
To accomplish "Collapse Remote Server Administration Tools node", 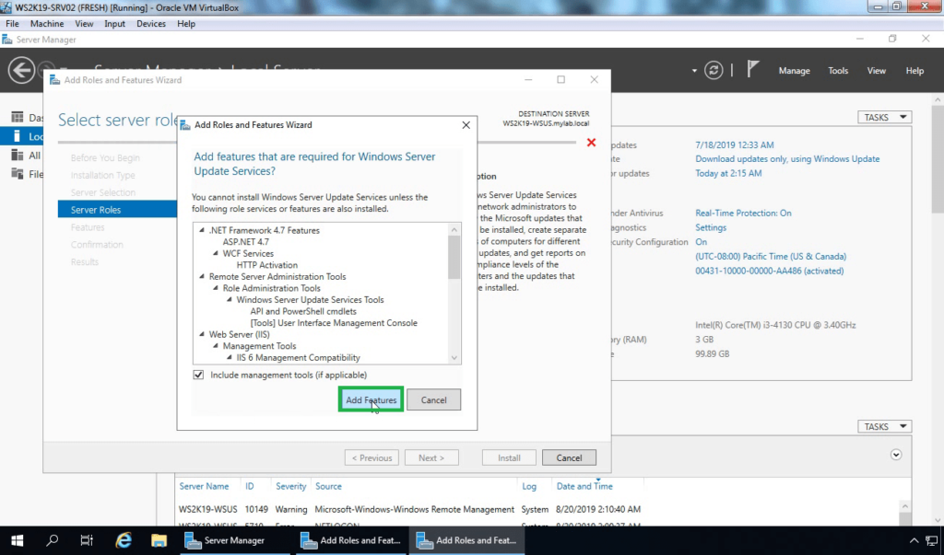I will [202, 277].
